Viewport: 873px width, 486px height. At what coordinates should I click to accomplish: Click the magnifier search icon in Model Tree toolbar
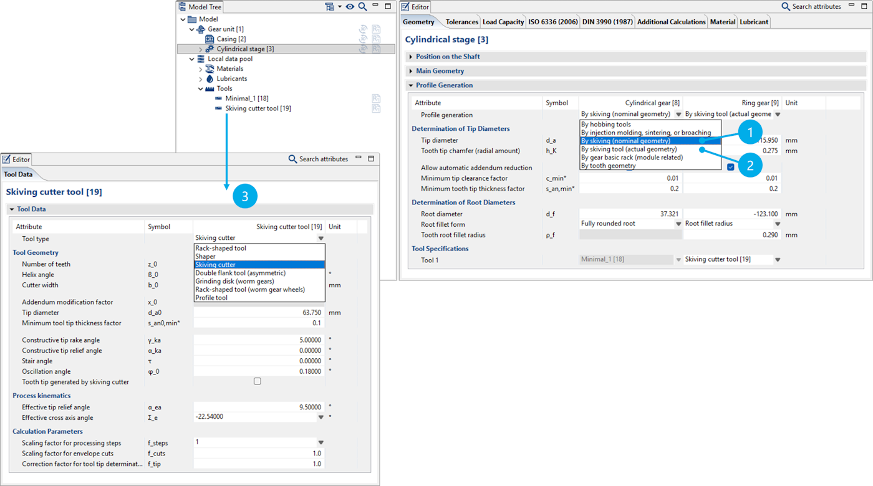362,7
